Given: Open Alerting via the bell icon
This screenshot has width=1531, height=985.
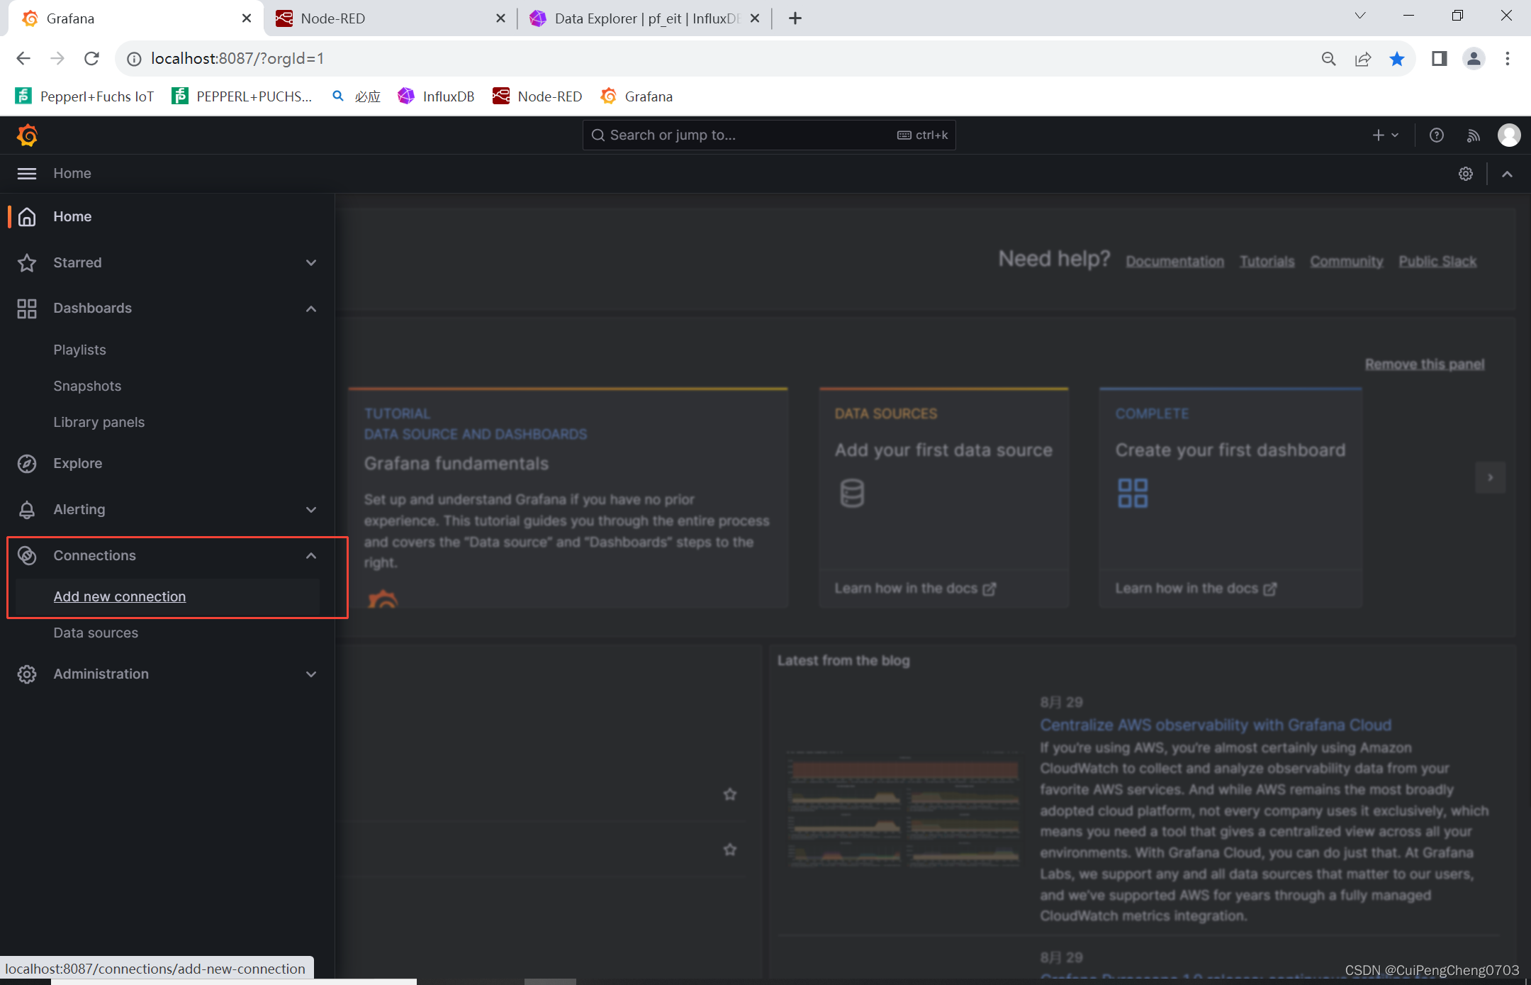Looking at the screenshot, I should click(27, 509).
